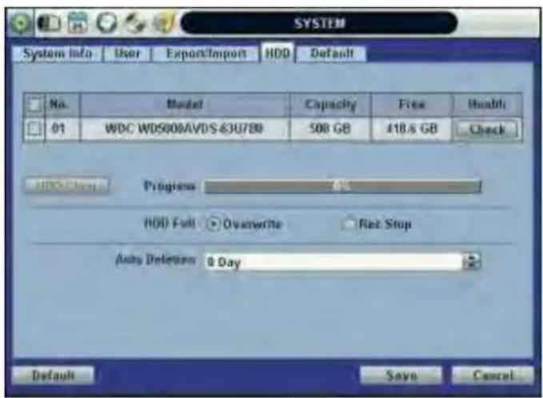Click the Check health button
Viewport: 543px width, 398px height.
[487, 129]
